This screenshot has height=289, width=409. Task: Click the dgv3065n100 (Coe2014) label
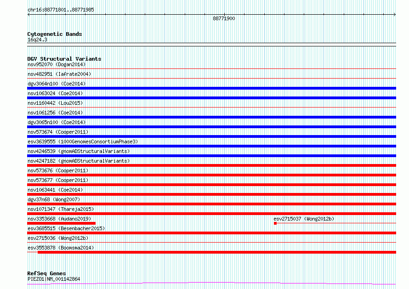[57, 122]
